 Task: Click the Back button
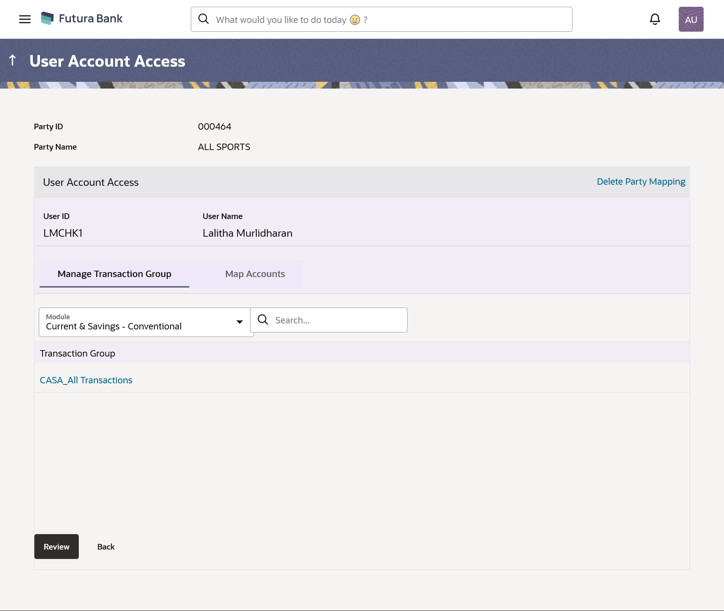point(106,547)
